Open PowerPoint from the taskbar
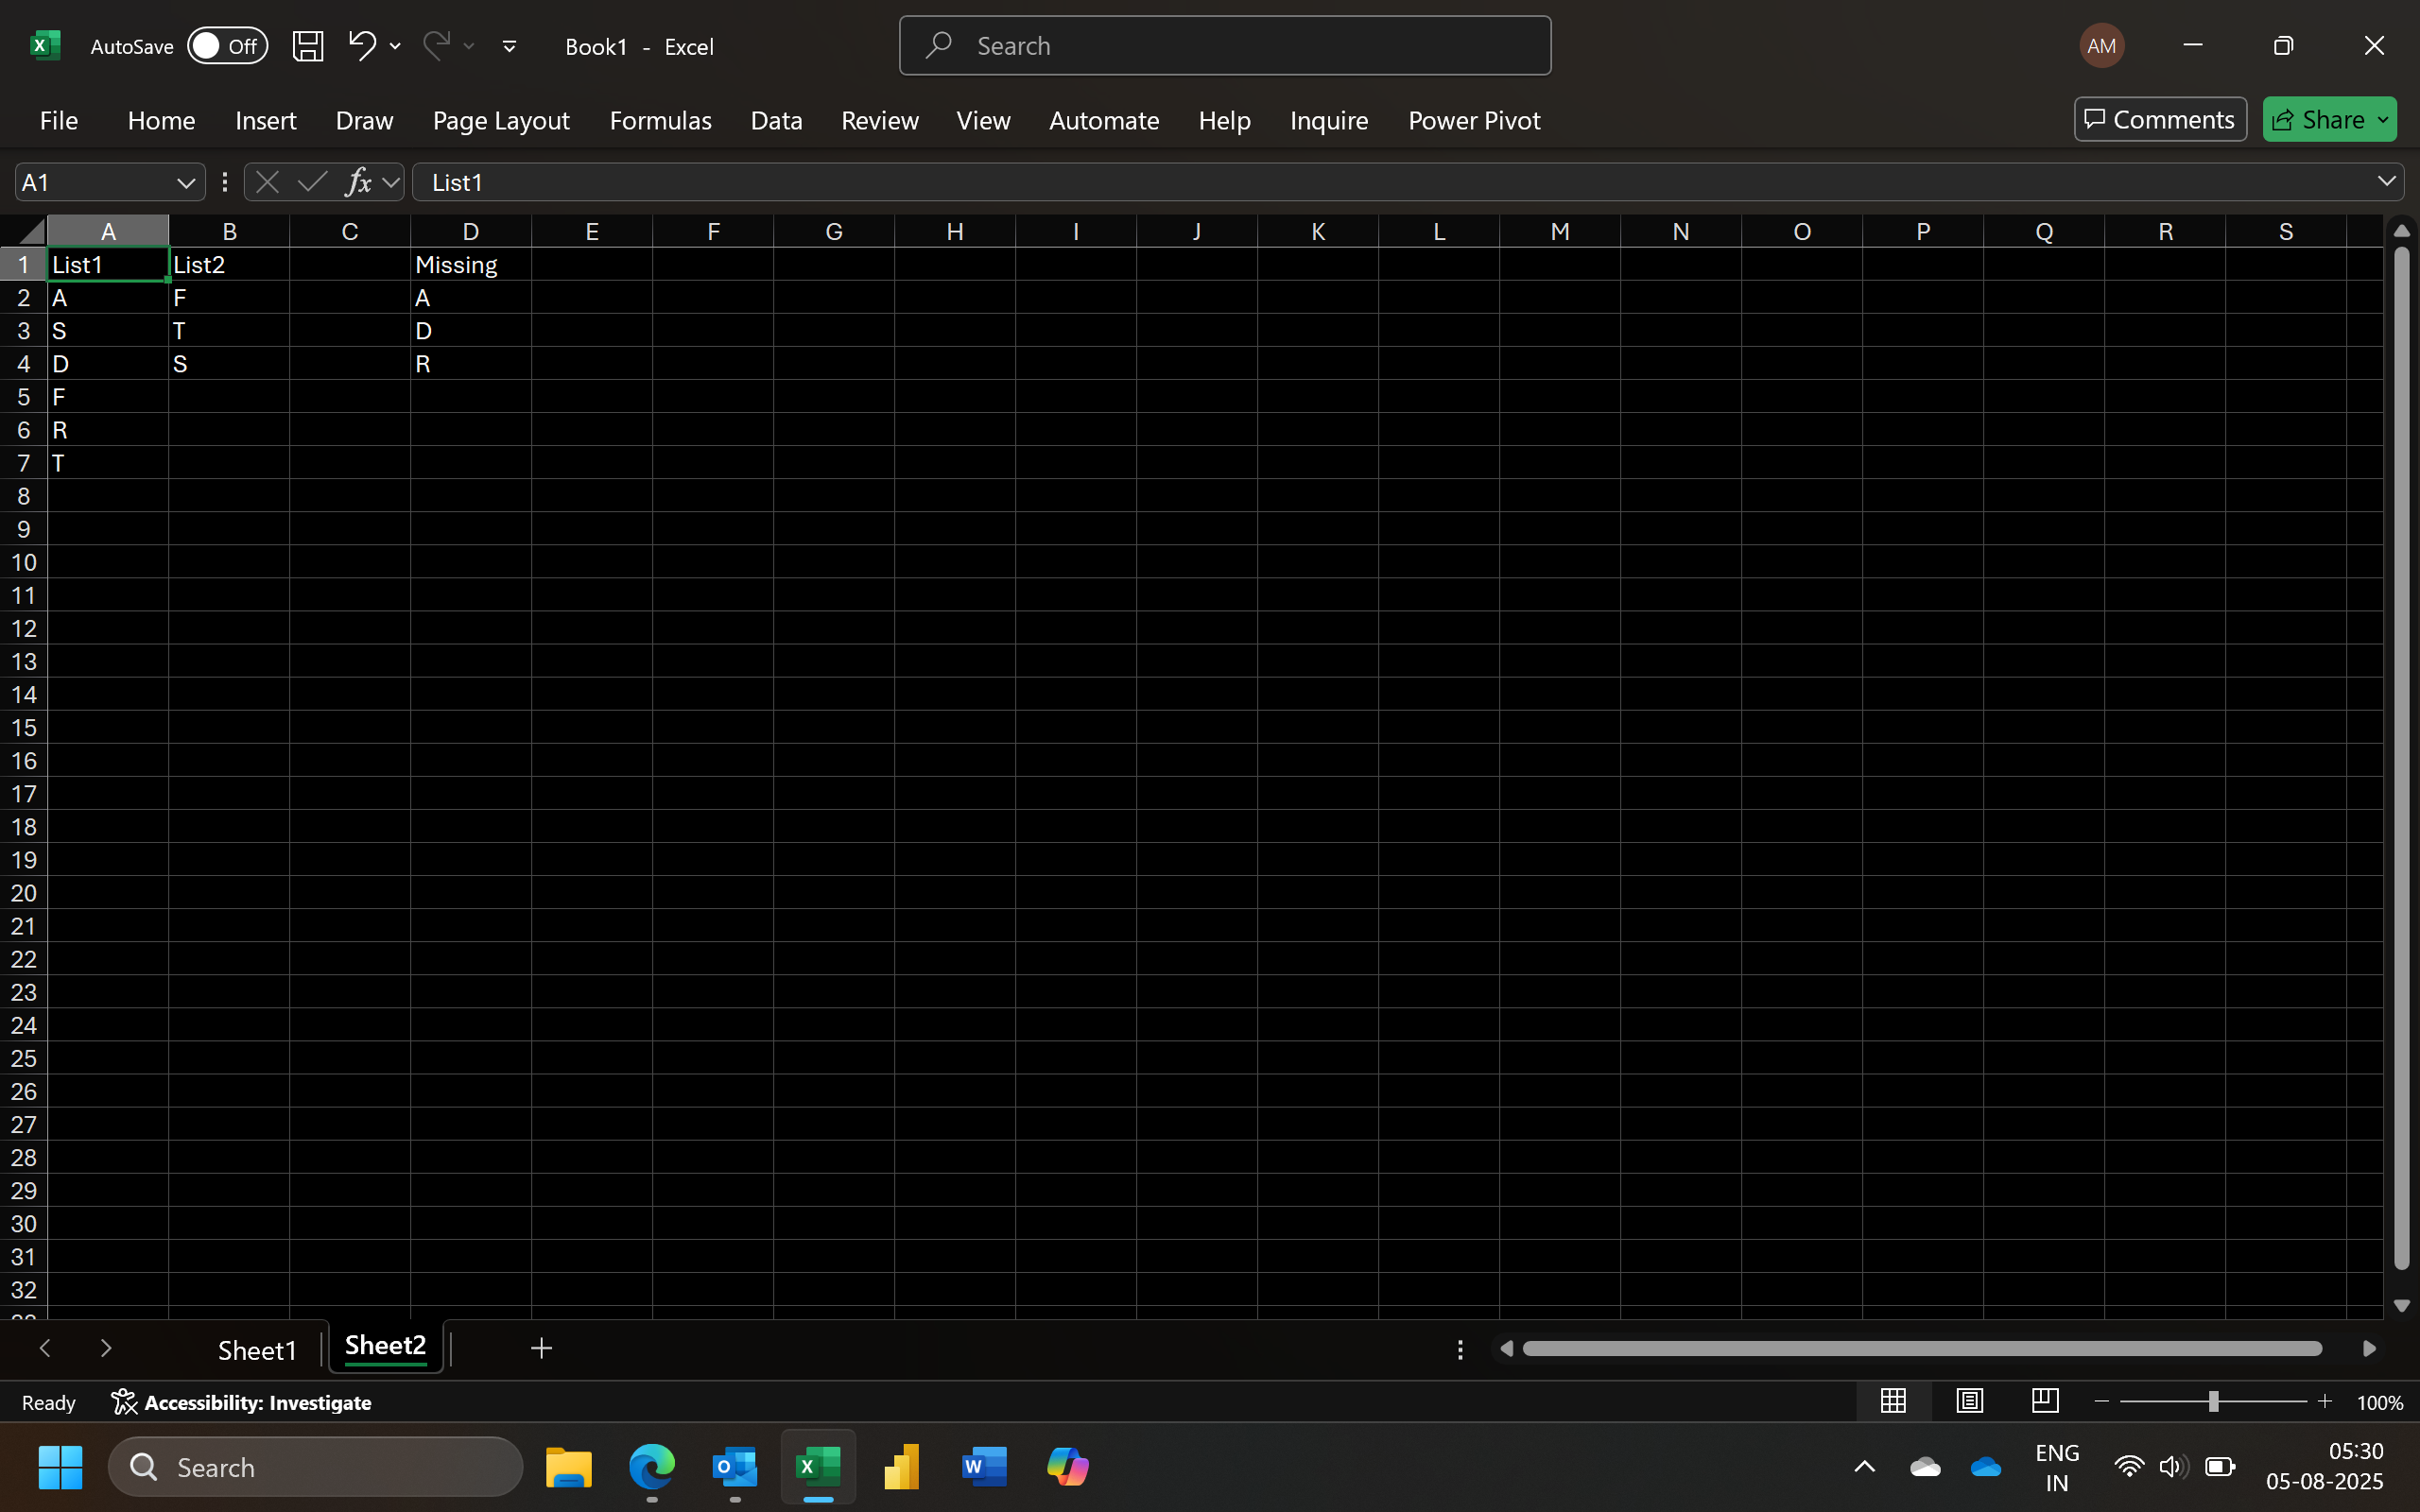Screen dimensions: 2420x1512 [901, 1467]
